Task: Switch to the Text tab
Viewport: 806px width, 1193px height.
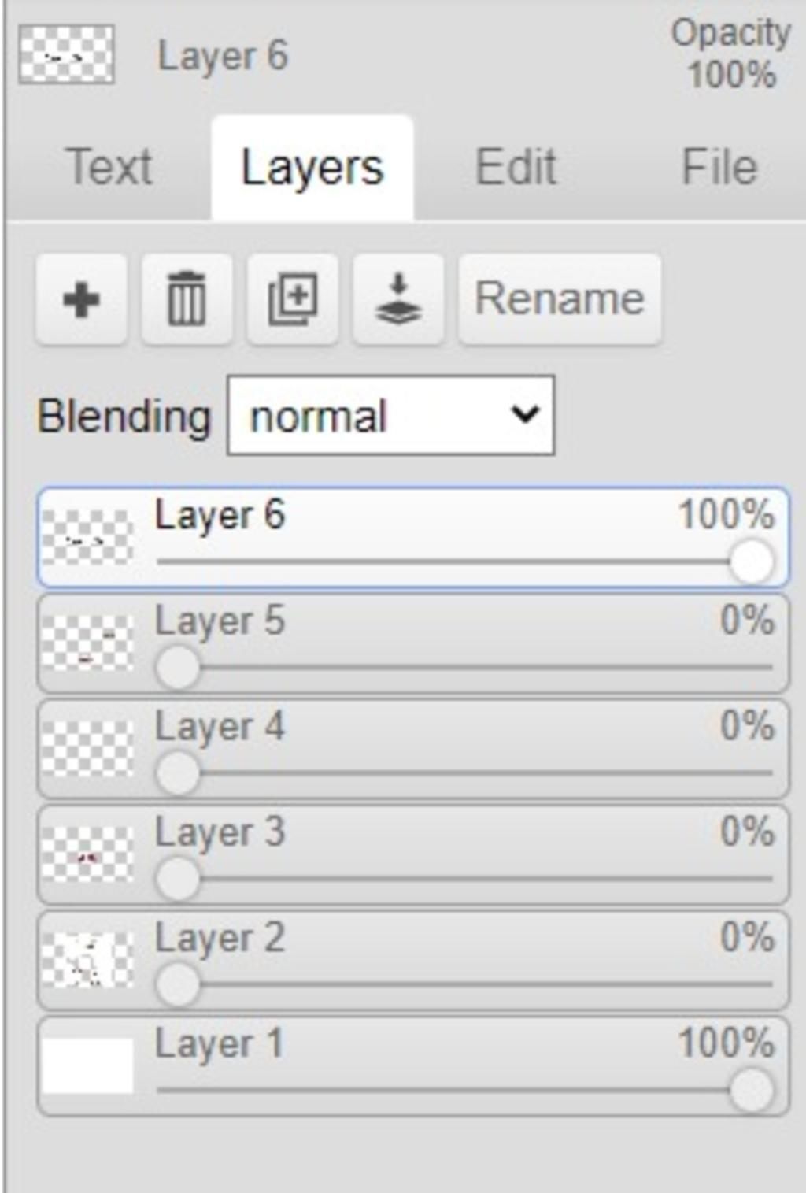Action: pos(109,167)
